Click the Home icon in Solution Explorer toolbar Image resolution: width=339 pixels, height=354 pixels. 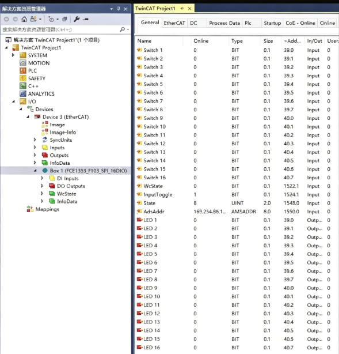[x=24, y=19]
